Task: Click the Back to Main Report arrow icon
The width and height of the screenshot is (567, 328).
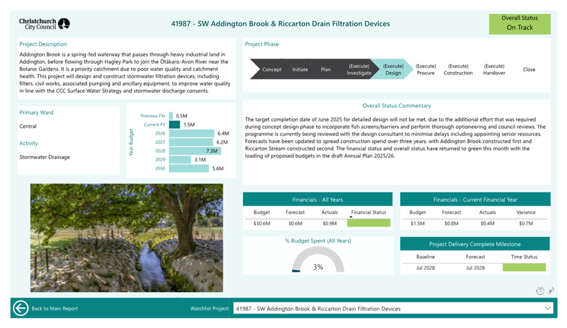Action: tap(20, 308)
